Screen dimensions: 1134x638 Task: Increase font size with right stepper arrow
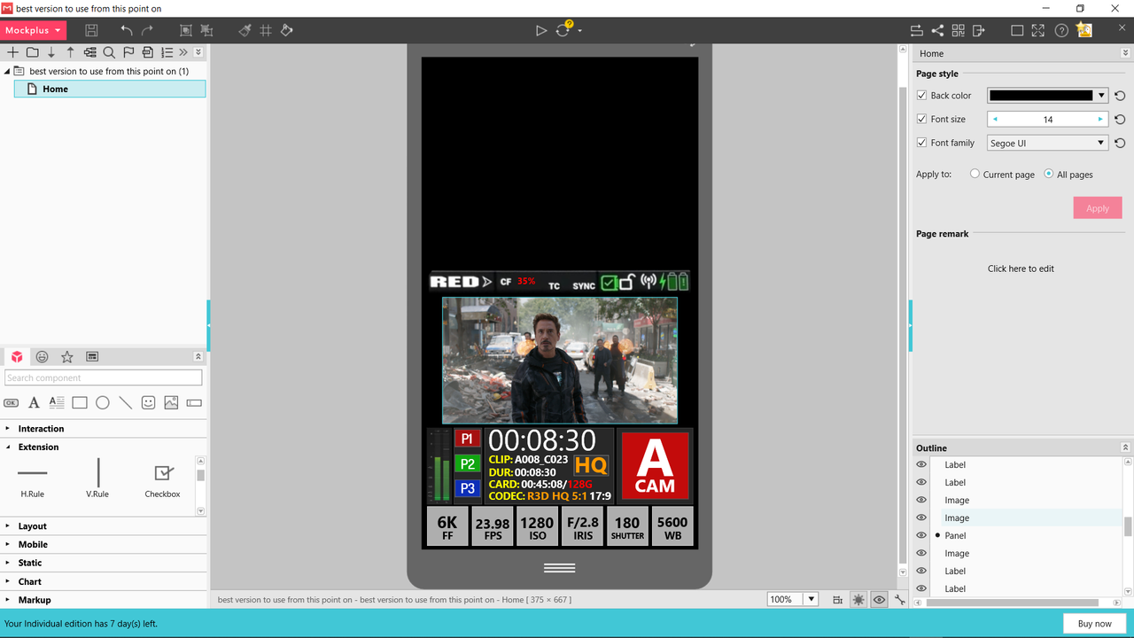(x=1100, y=119)
